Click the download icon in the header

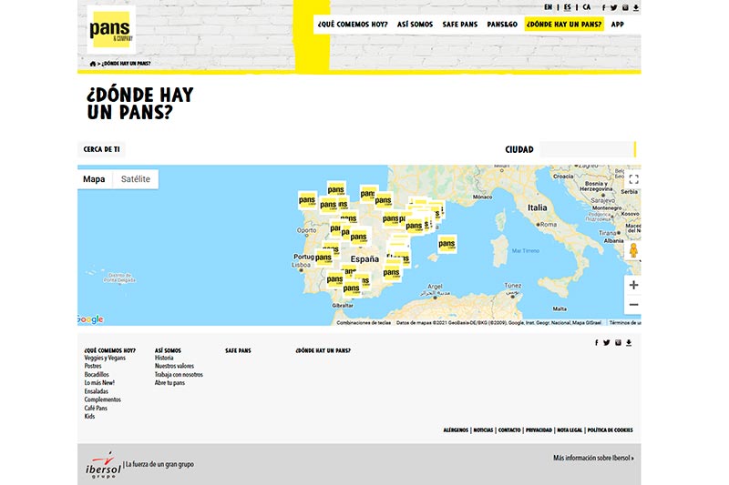click(636, 7)
